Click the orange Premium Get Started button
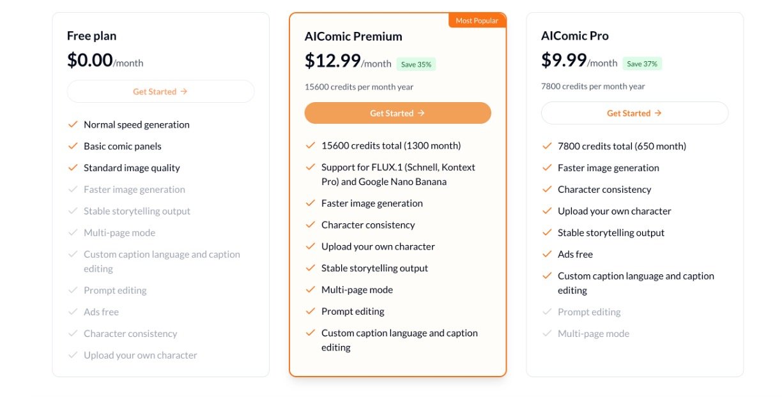The width and height of the screenshot is (782, 397). point(397,113)
